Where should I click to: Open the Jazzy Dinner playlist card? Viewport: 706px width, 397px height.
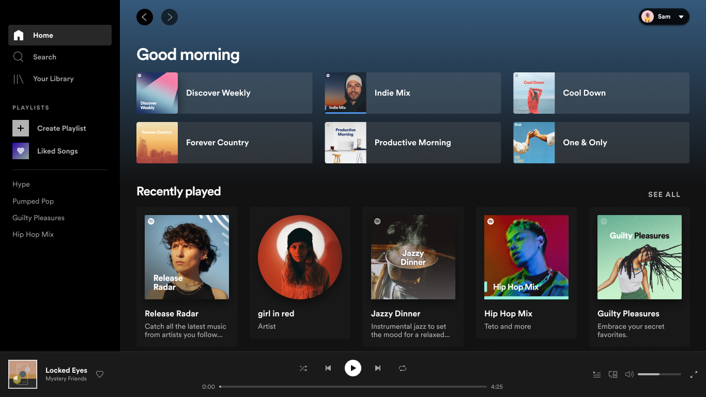tap(413, 274)
